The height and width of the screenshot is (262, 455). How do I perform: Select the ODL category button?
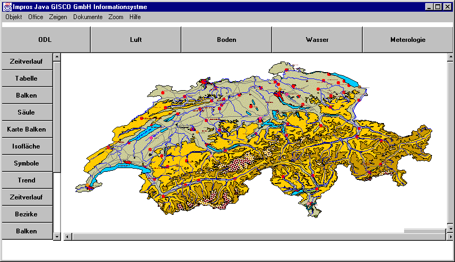click(45, 40)
